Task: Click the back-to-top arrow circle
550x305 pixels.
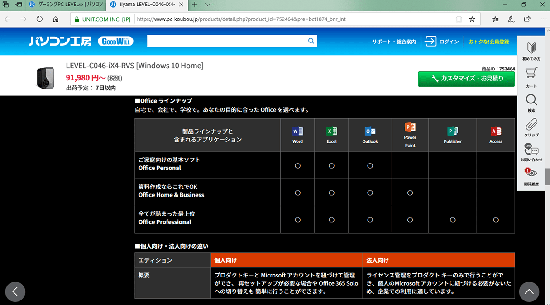Action: point(529,291)
